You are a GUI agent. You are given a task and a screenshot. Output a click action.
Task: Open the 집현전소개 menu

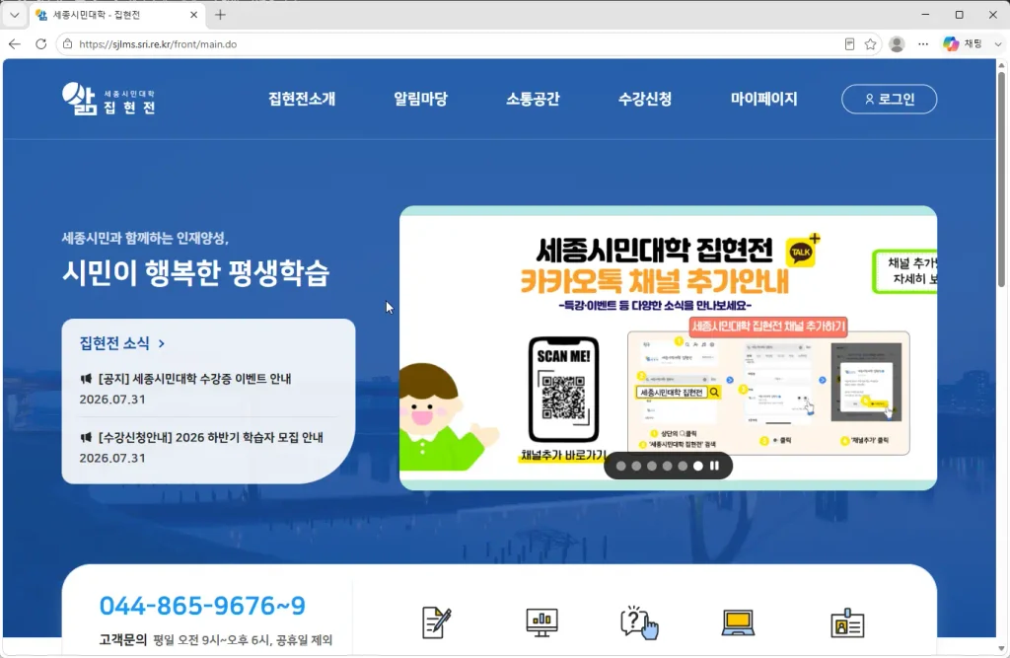coord(302,99)
